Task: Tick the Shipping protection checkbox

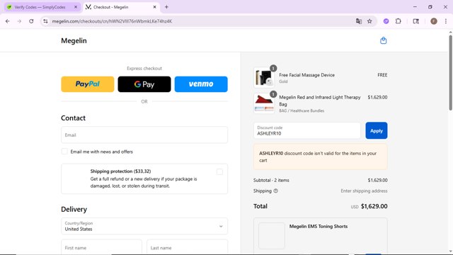Action: click(x=219, y=172)
